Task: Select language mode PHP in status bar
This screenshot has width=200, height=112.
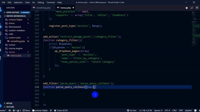Action: pos(181,110)
